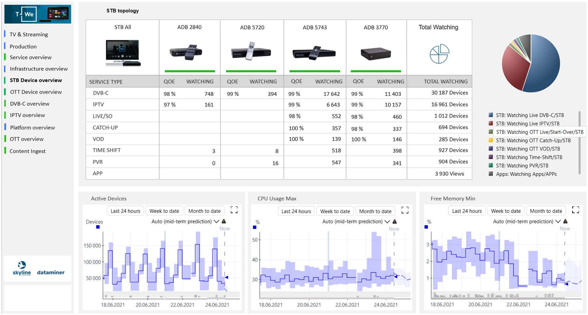
Task: Click the CATCH-UP service type label
Action: (x=105, y=128)
